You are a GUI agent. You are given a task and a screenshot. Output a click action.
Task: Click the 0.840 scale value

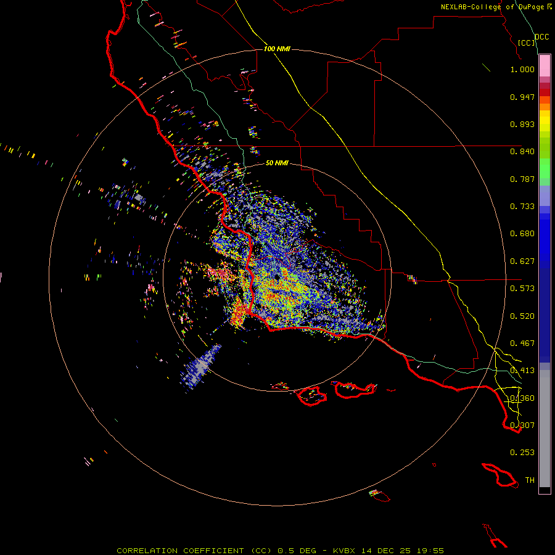522,152
